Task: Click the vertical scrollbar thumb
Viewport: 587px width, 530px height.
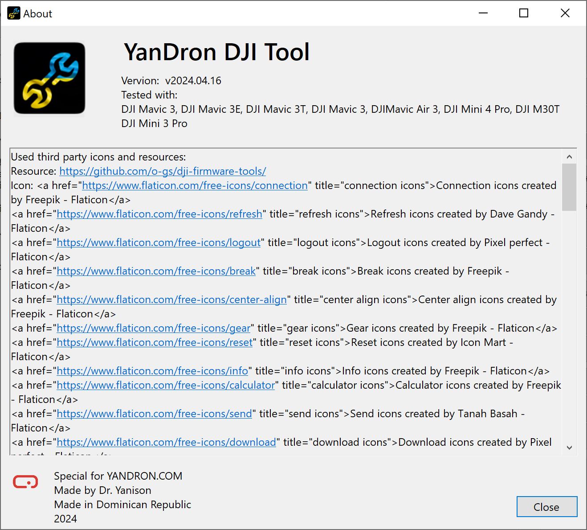Action: 569,187
